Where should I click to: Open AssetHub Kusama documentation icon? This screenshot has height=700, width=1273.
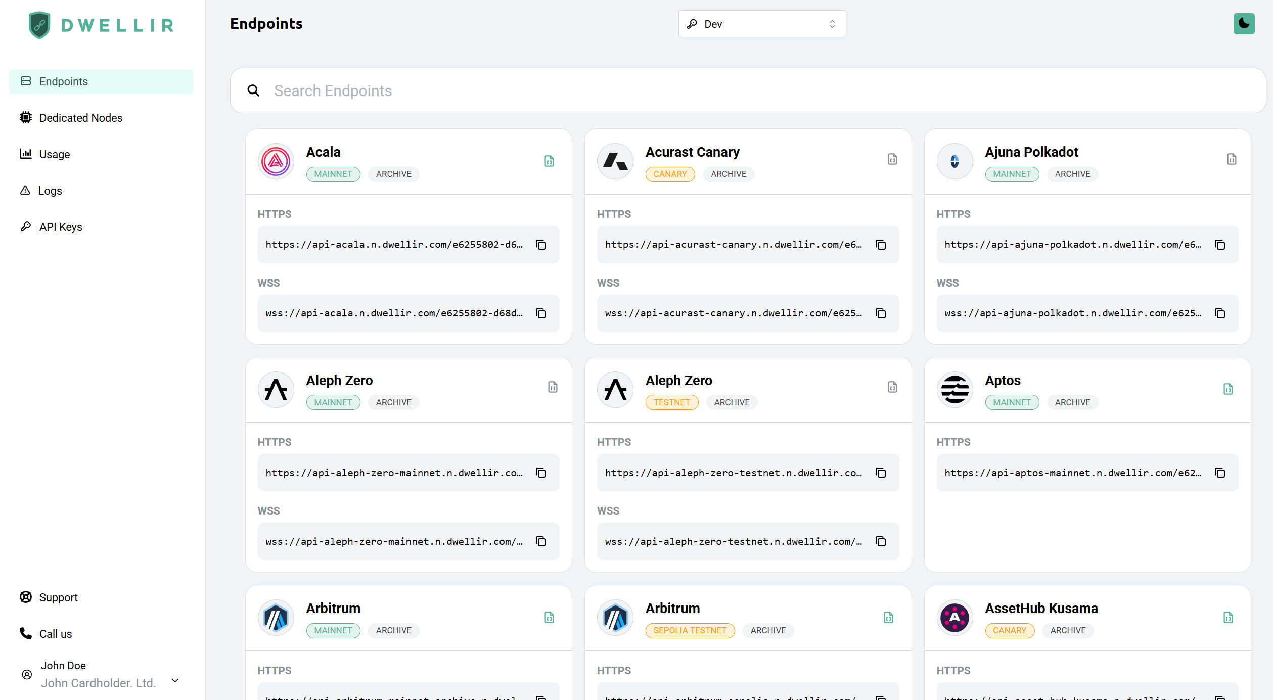[1228, 617]
